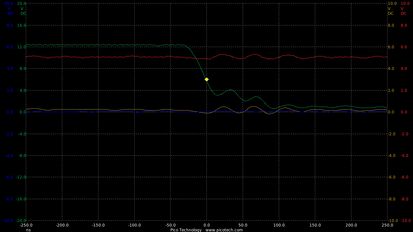Click the yellow diamond trigger marker
Viewport: 413px width, 232px height.
(x=206, y=79)
